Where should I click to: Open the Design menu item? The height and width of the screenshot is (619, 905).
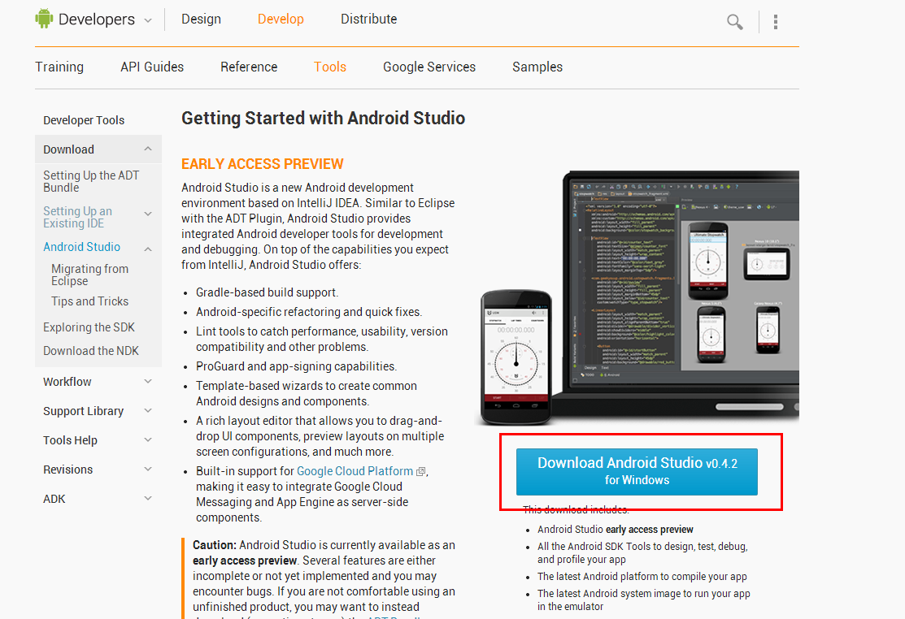click(201, 18)
